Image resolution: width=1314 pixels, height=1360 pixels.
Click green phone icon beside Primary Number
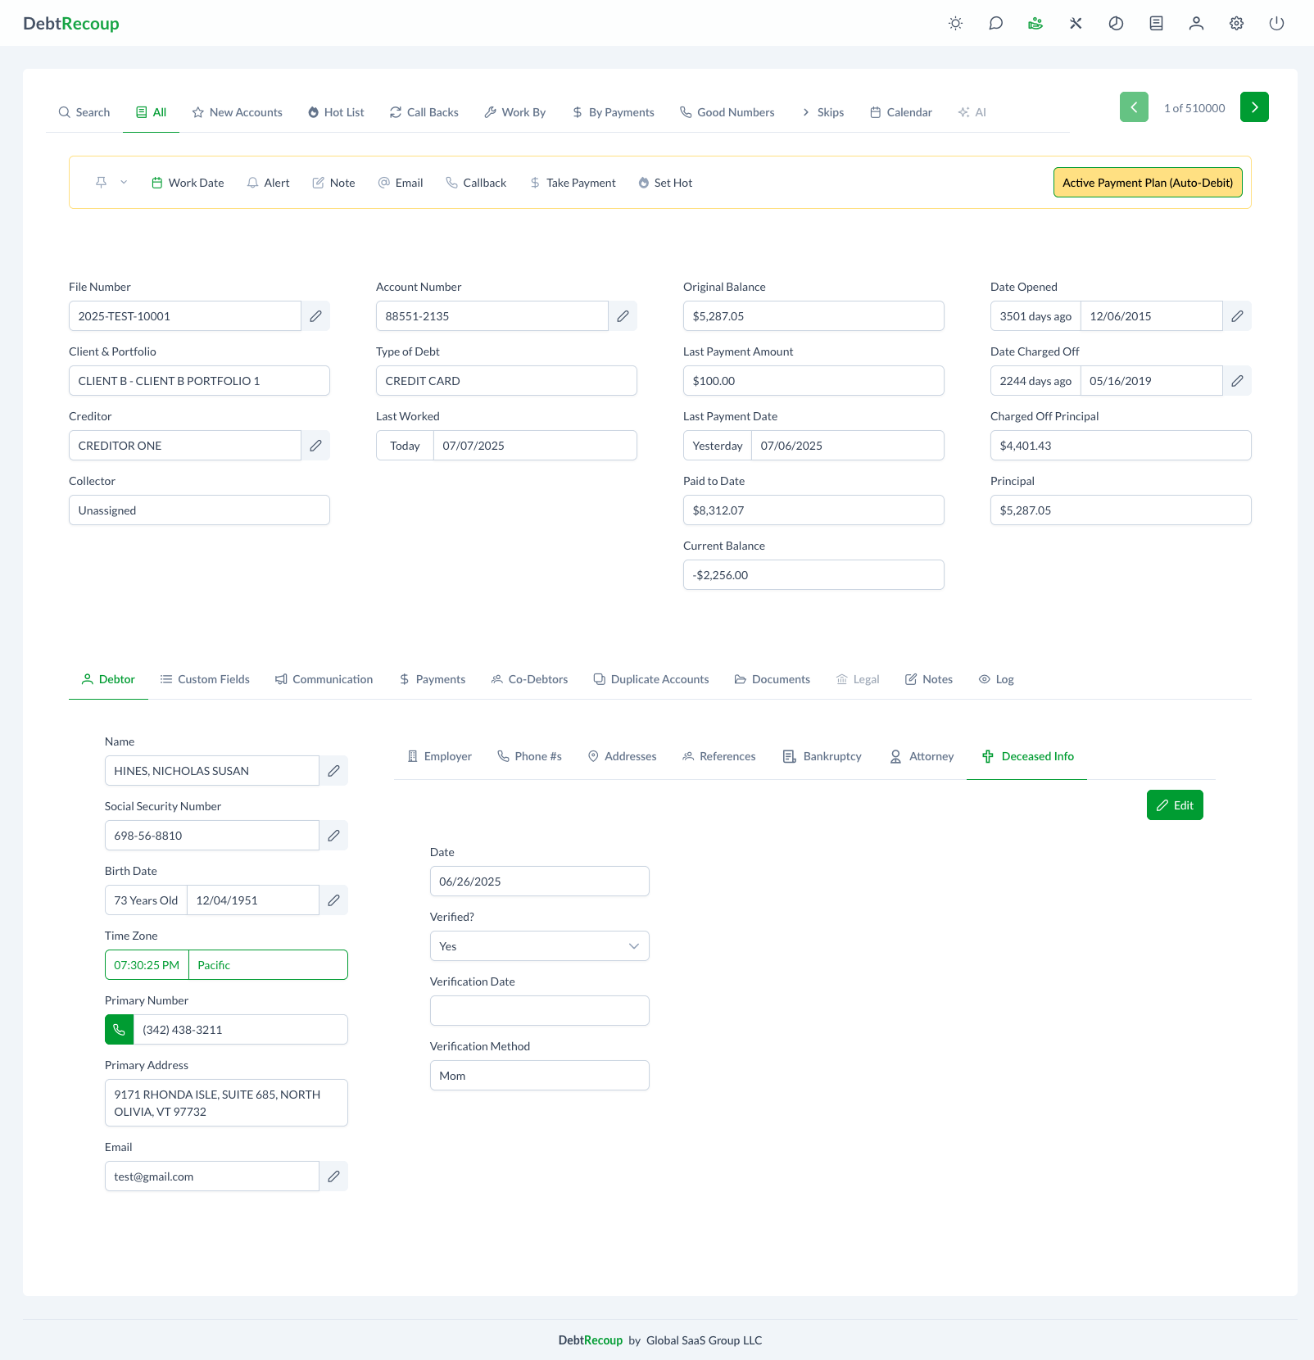point(120,1030)
